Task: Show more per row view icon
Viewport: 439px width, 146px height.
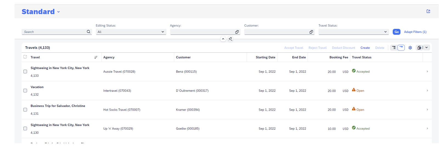Action: [394, 48]
